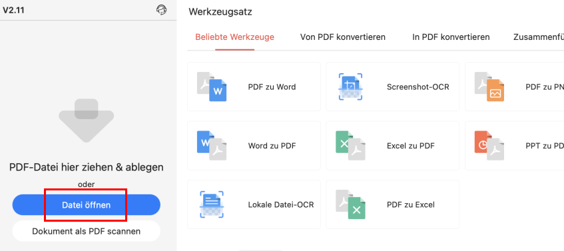Screen dimensions: 564x251
Task: Open the Zusammenfü… tab
Action: 539,37
